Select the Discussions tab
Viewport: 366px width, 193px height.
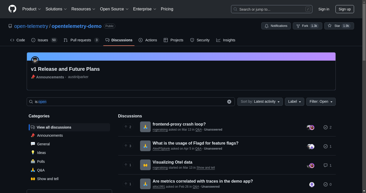pos(119,40)
